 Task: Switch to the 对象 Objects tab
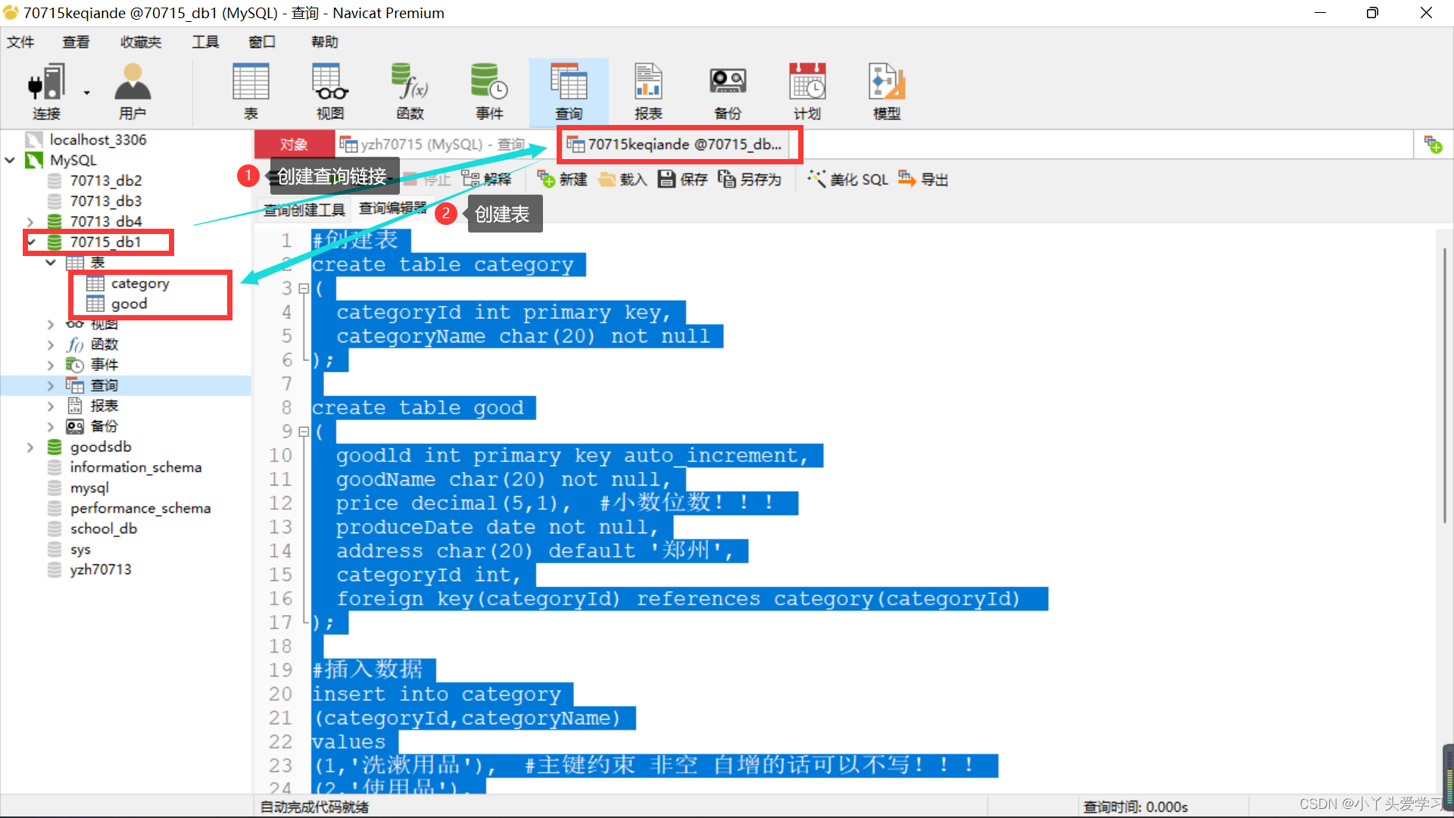(x=294, y=145)
